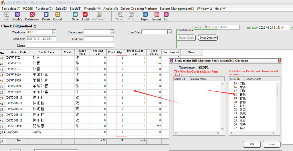Click the Delete row toolbar icon
This screenshot has height=151, width=293.
(x=32, y=16)
